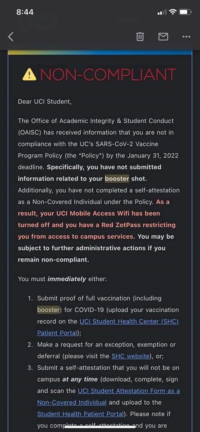This screenshot has height=432, width=200.
Task: Tap the yellow warning triangle icon
Action: click(29, 74)
